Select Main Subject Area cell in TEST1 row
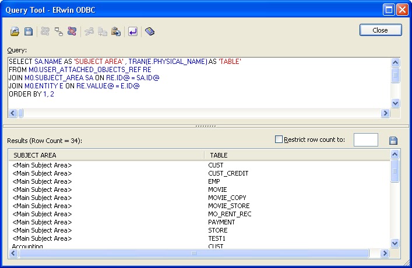Image resolution: width=412 pixels, height=268 pixels. pyautogui.click(x=42, y=238)
